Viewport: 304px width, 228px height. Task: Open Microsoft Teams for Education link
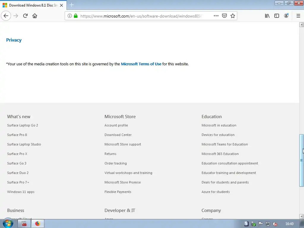click(x=225, y=144)
